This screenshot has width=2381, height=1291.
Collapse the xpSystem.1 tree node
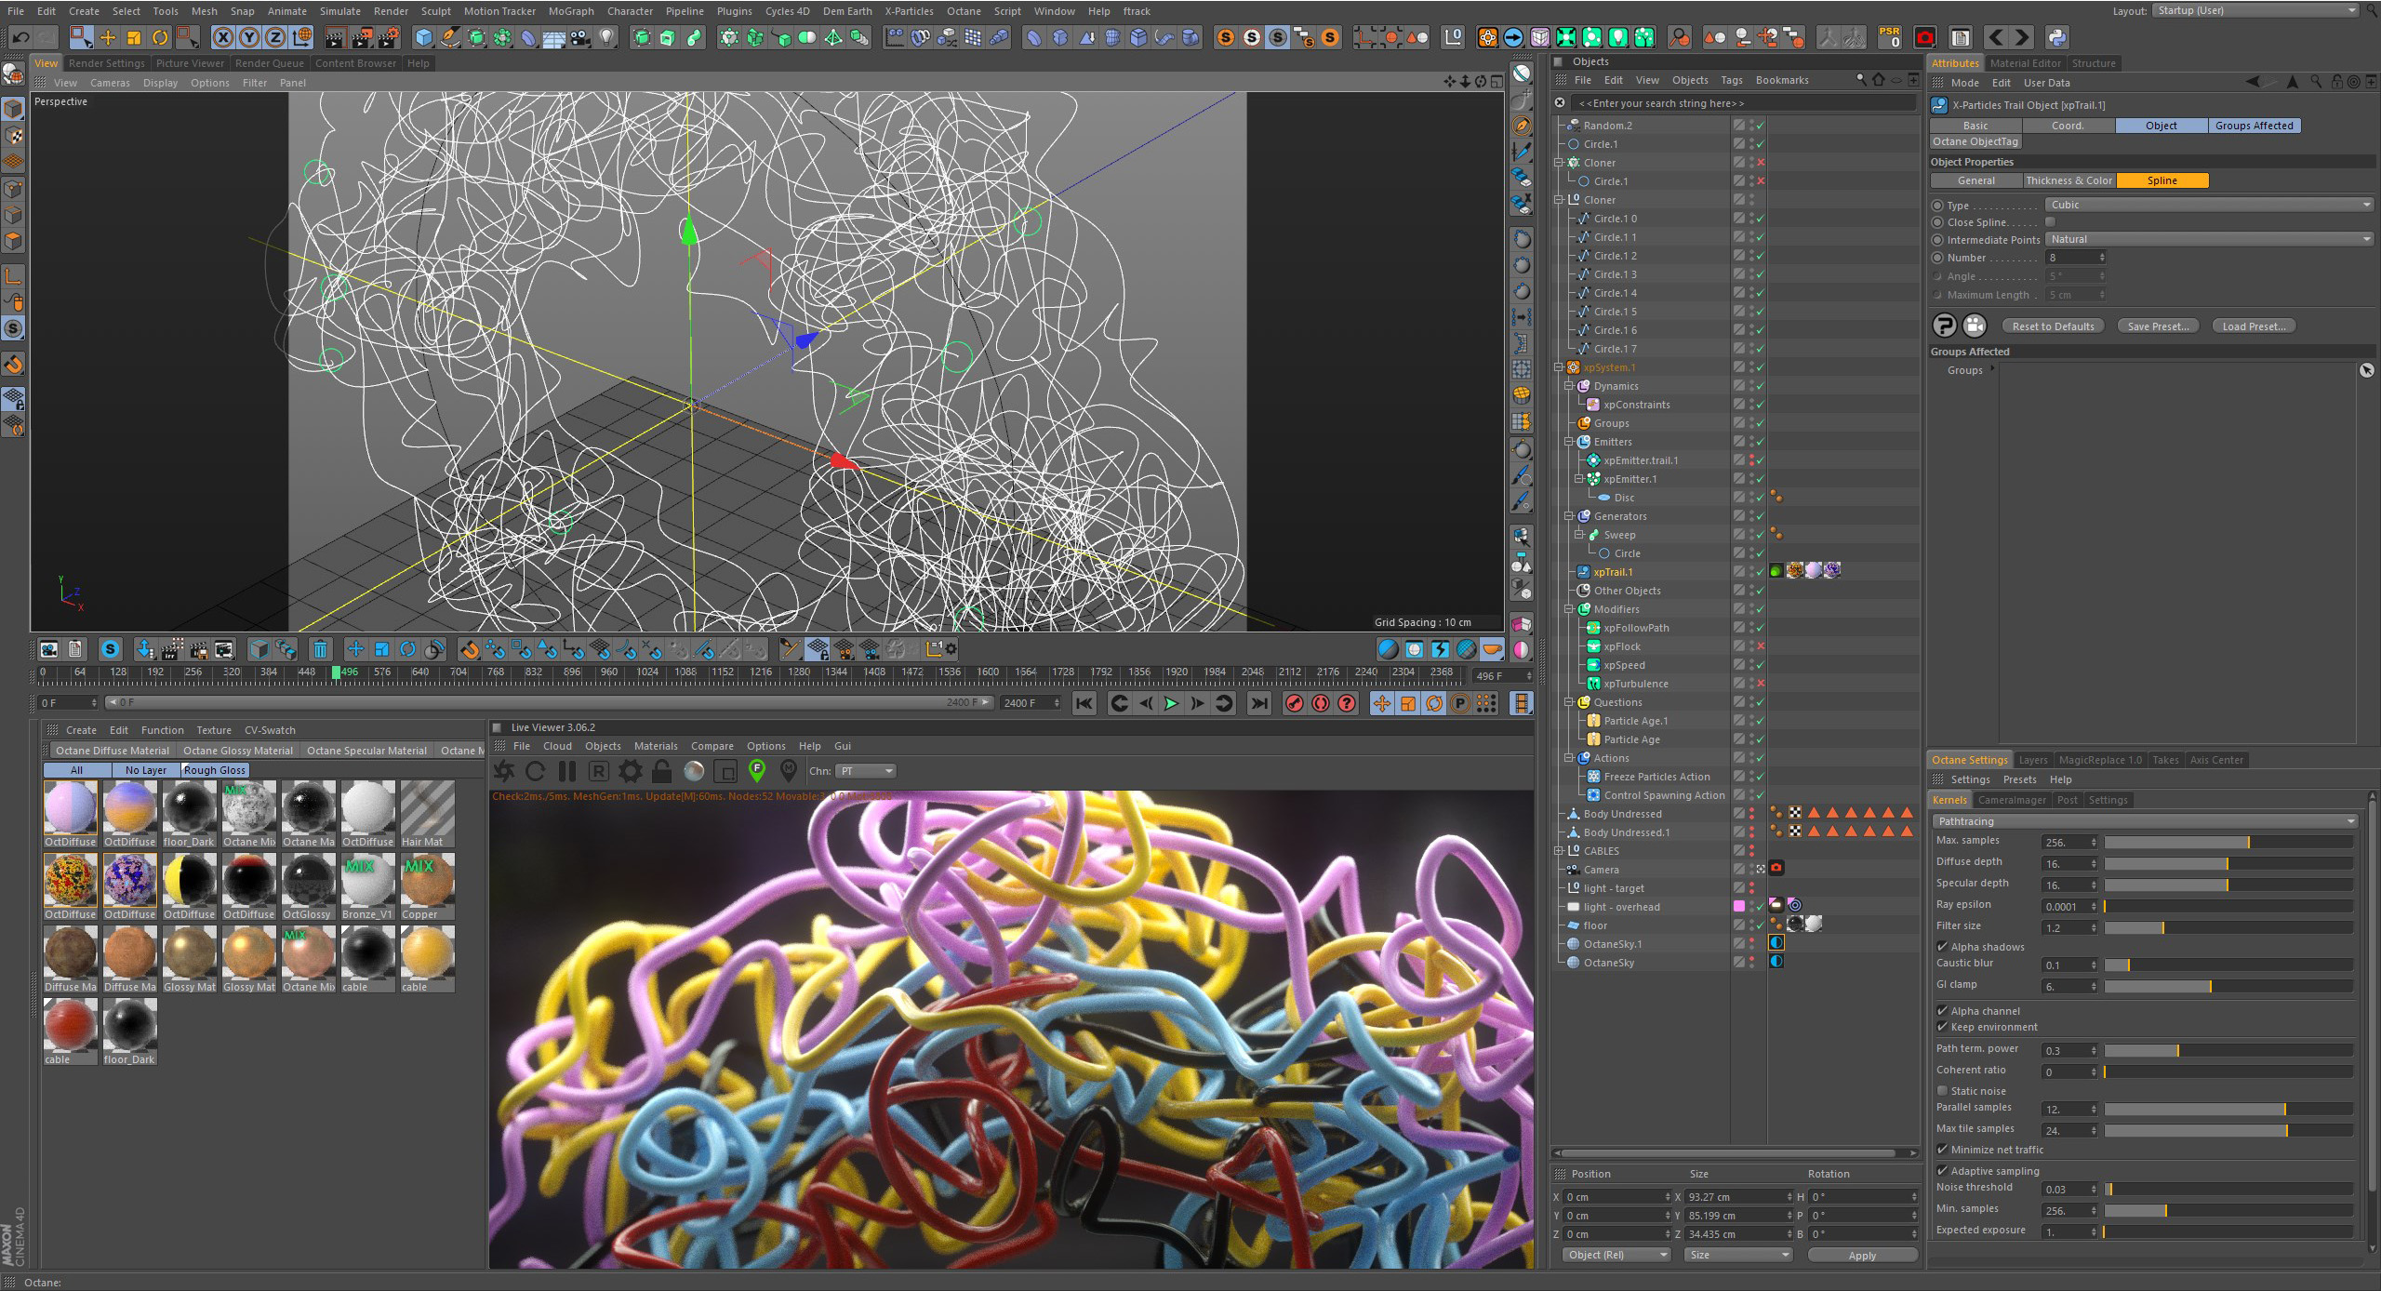coord(1560,367)
